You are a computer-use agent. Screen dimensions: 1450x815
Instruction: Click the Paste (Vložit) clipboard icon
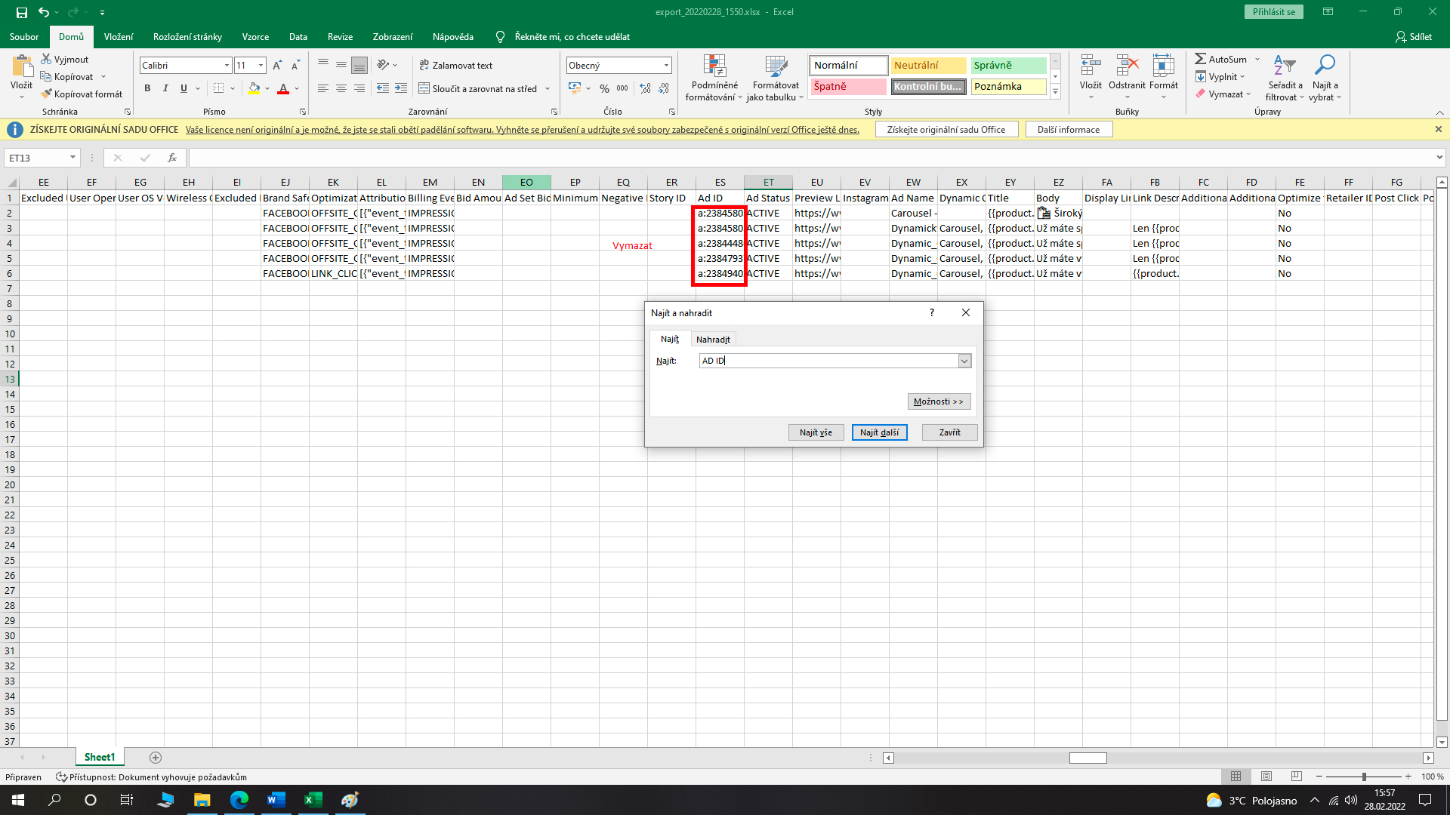[x=22, y=67]
